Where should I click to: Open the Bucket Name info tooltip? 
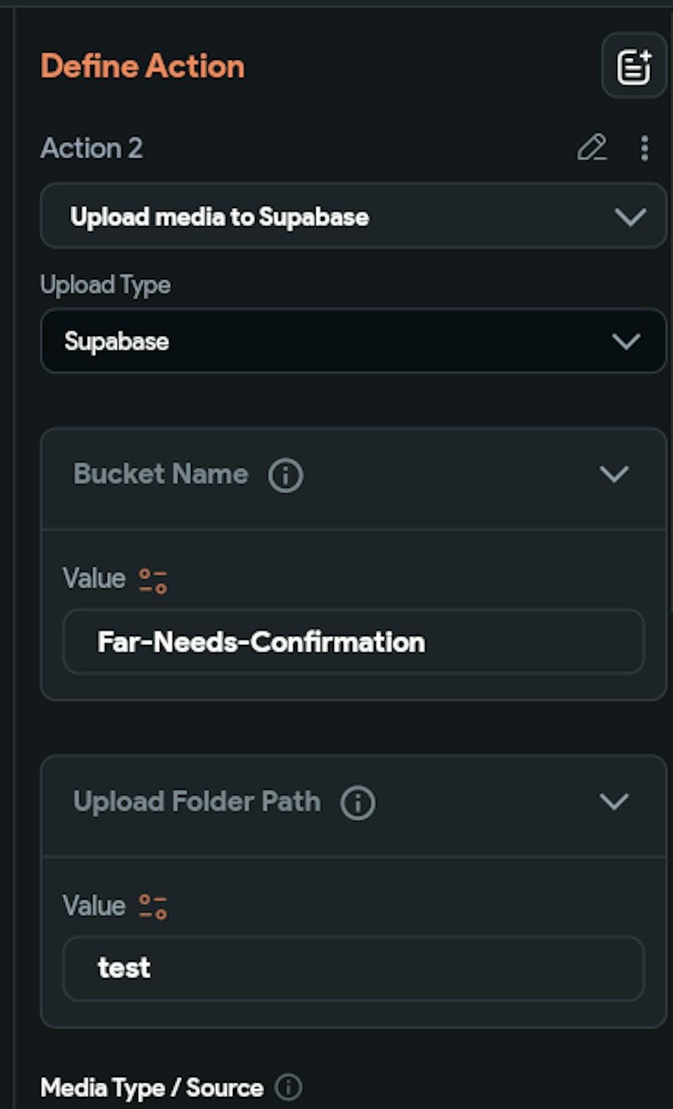coord(286,475)
